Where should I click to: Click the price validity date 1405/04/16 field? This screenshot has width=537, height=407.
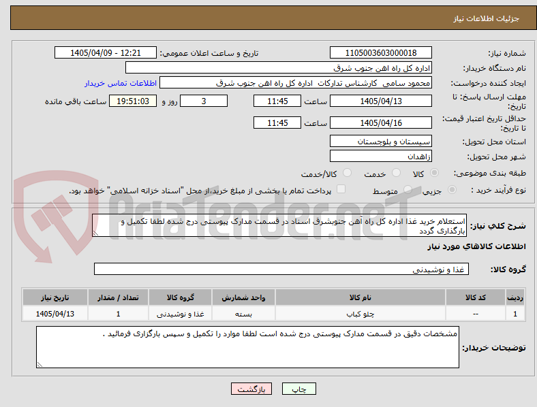pyautogui.click(x=380, y=123)
